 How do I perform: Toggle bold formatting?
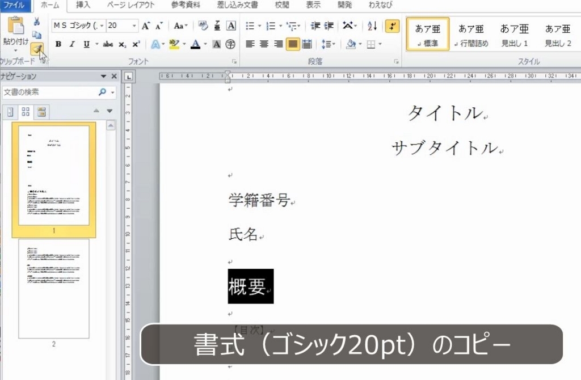[58, 44]
